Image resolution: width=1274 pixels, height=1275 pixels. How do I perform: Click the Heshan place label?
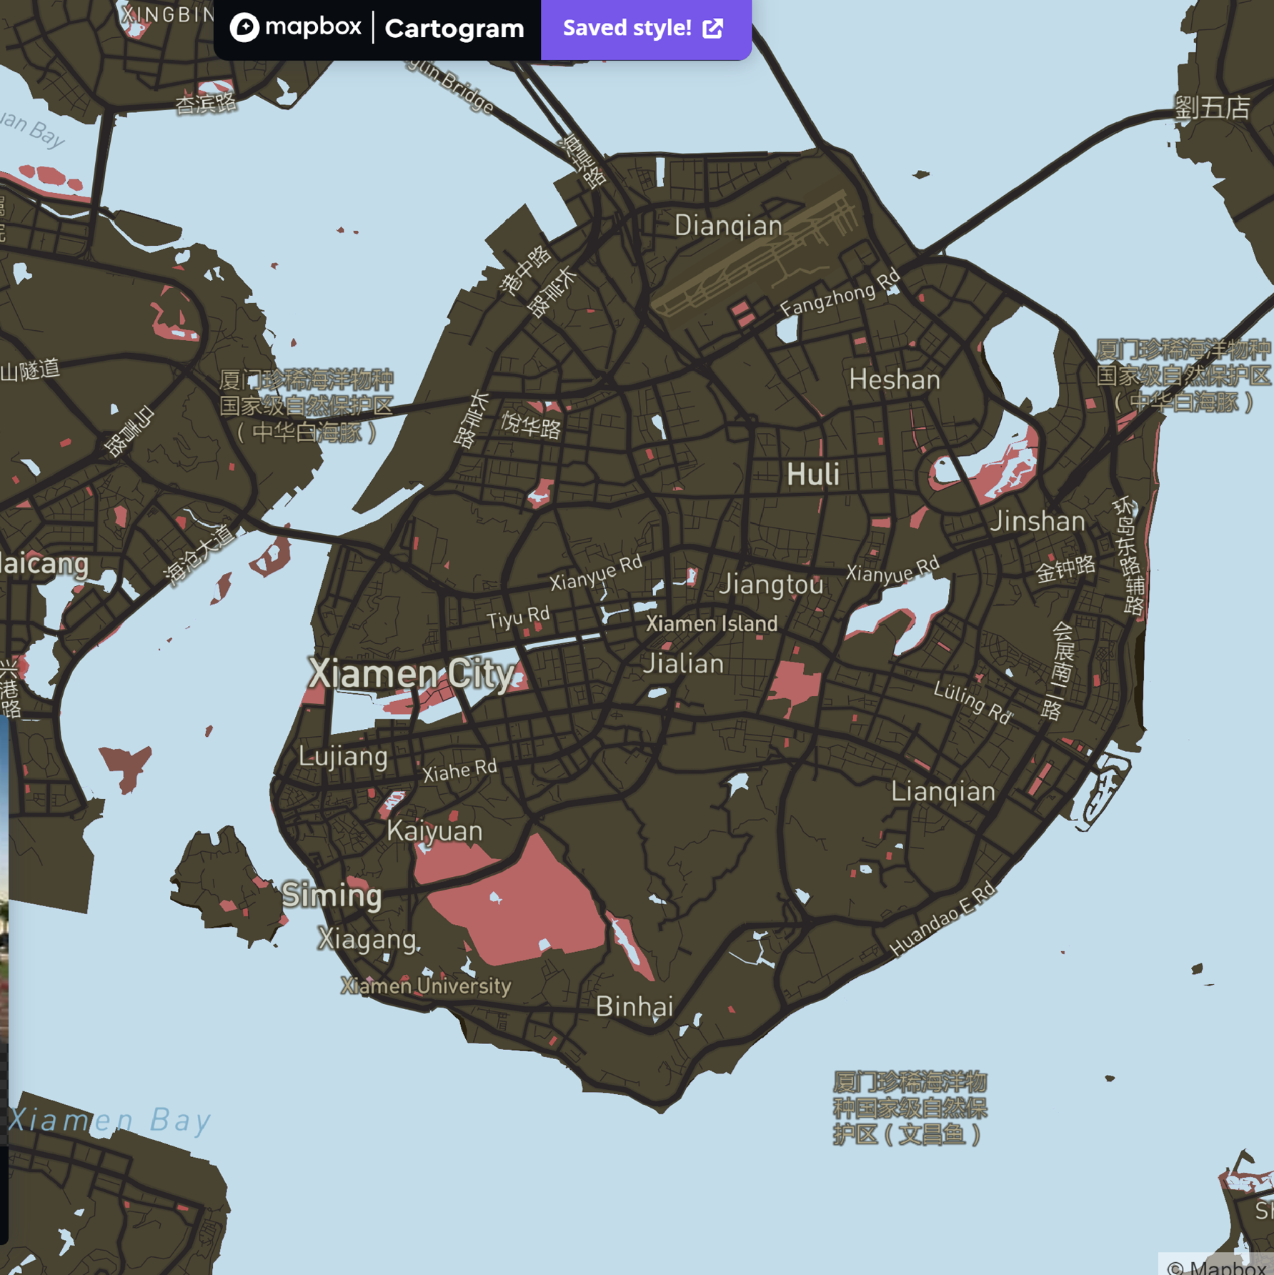(894, 379)
